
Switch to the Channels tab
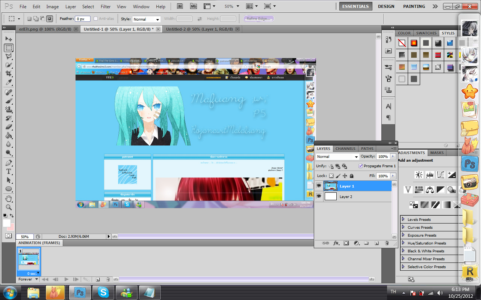click(345, 148)
